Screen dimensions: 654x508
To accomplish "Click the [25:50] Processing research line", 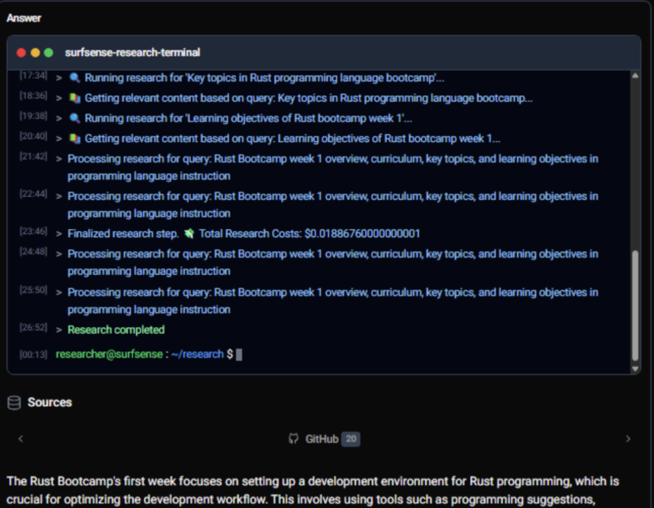I will [x=333, y=301].
